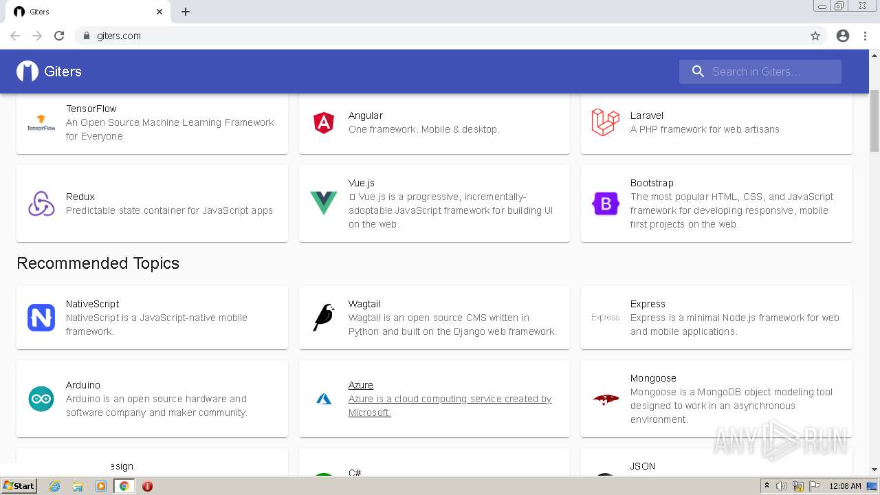
Task: Open the Wagtail topic title
Action: (x=364, y=304)
